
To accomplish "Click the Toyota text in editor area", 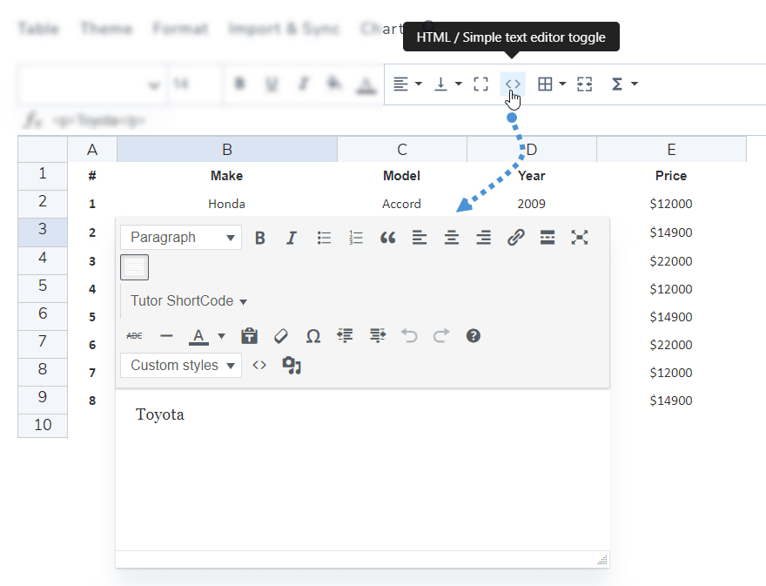I will tap(160, 414).
